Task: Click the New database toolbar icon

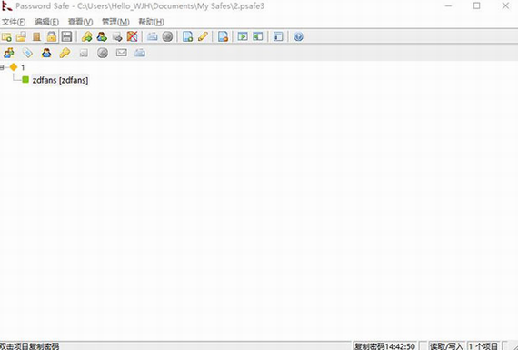Action: point(6,36)
